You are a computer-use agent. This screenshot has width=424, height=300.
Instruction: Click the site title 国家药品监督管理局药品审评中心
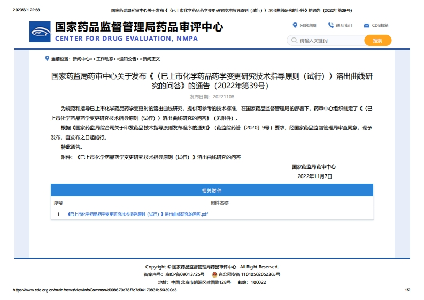coord(139,27)
